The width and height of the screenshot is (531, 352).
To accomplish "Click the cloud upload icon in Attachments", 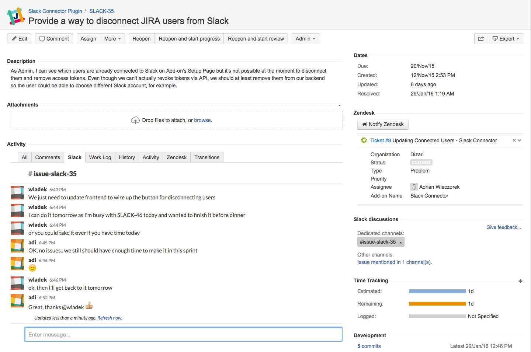I will pos(135,120).
